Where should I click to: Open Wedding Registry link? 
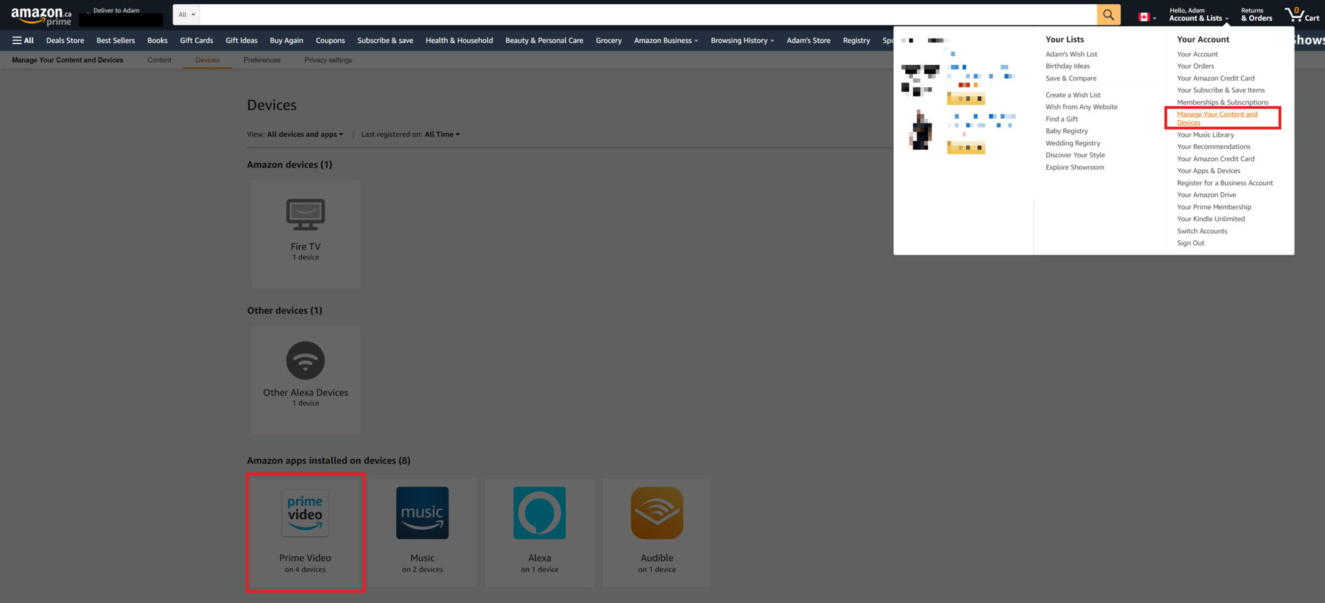point(1073,144)
